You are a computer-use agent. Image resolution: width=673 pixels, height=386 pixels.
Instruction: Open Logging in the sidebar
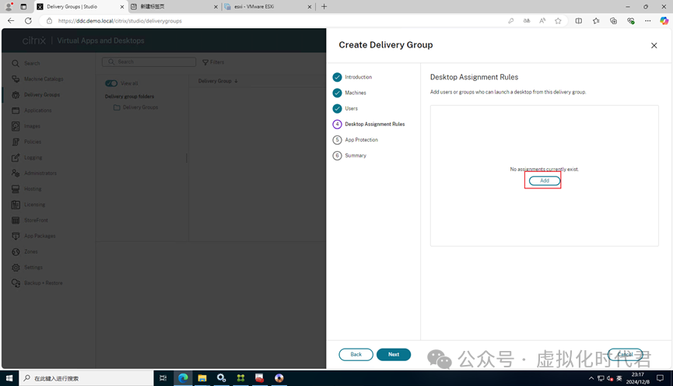(26, 157)
